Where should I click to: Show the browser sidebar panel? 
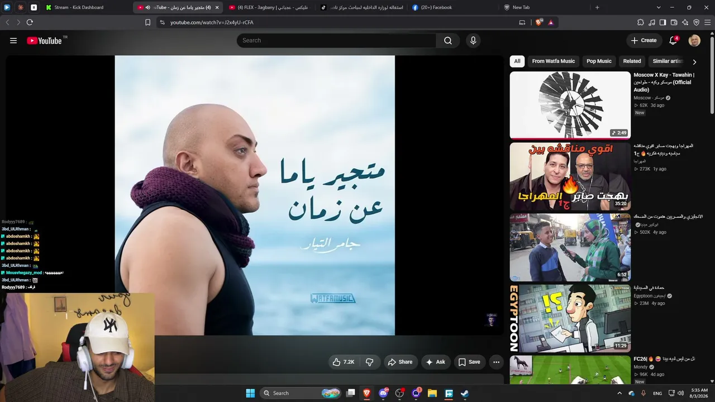[x=662, y=22]
